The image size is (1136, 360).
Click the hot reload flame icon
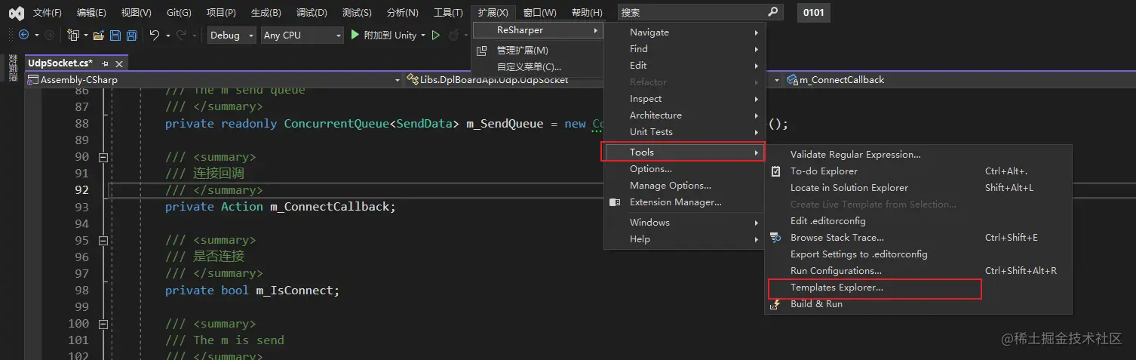pyautogui.click(x=453, y=35)
